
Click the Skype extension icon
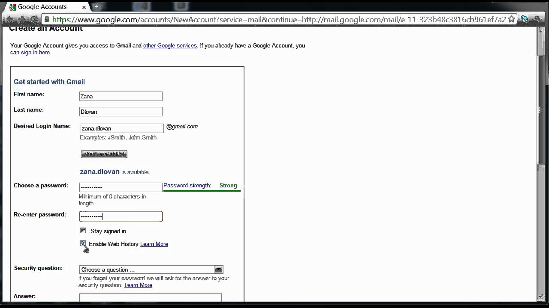coord(524,19)
